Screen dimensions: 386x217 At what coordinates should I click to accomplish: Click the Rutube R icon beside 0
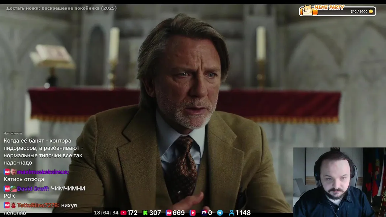(204, 213)
